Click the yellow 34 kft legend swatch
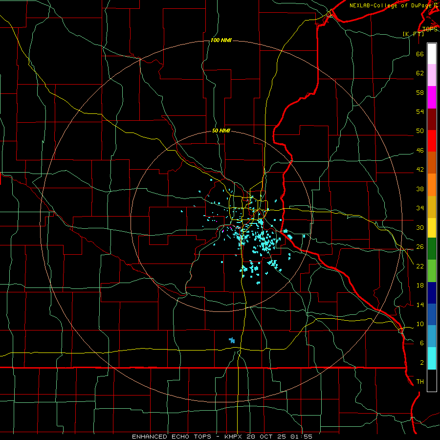This screenshot has width=440, height=440. [x=432, y=228]
